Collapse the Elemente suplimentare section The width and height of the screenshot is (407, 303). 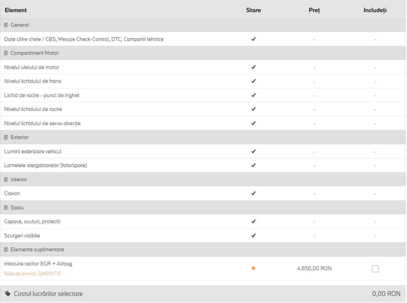click(203, 250)
